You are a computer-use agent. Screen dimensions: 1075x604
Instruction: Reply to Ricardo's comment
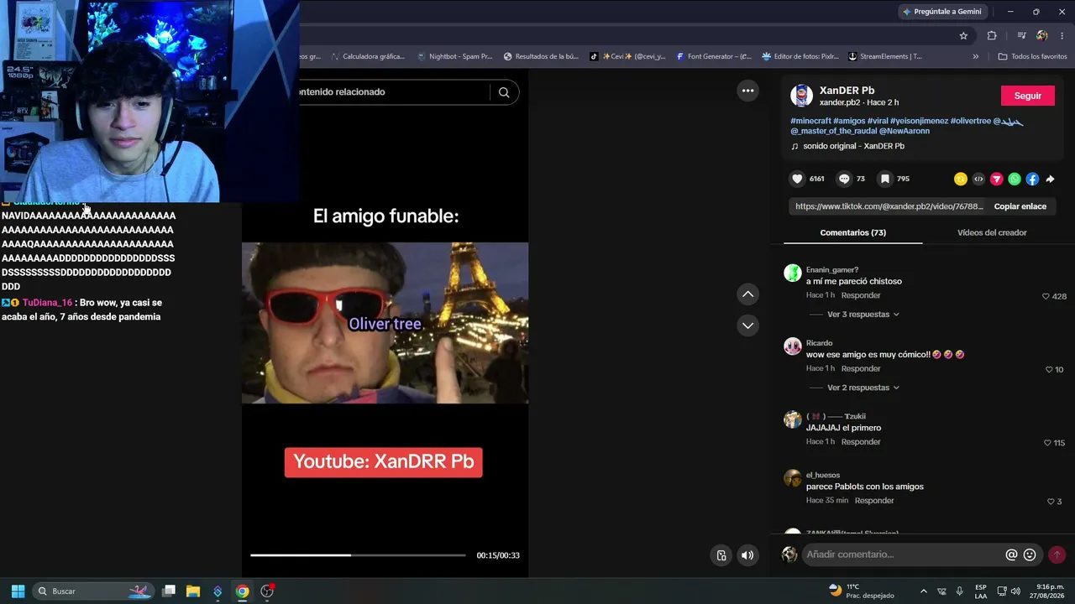(x=861, y=369)
